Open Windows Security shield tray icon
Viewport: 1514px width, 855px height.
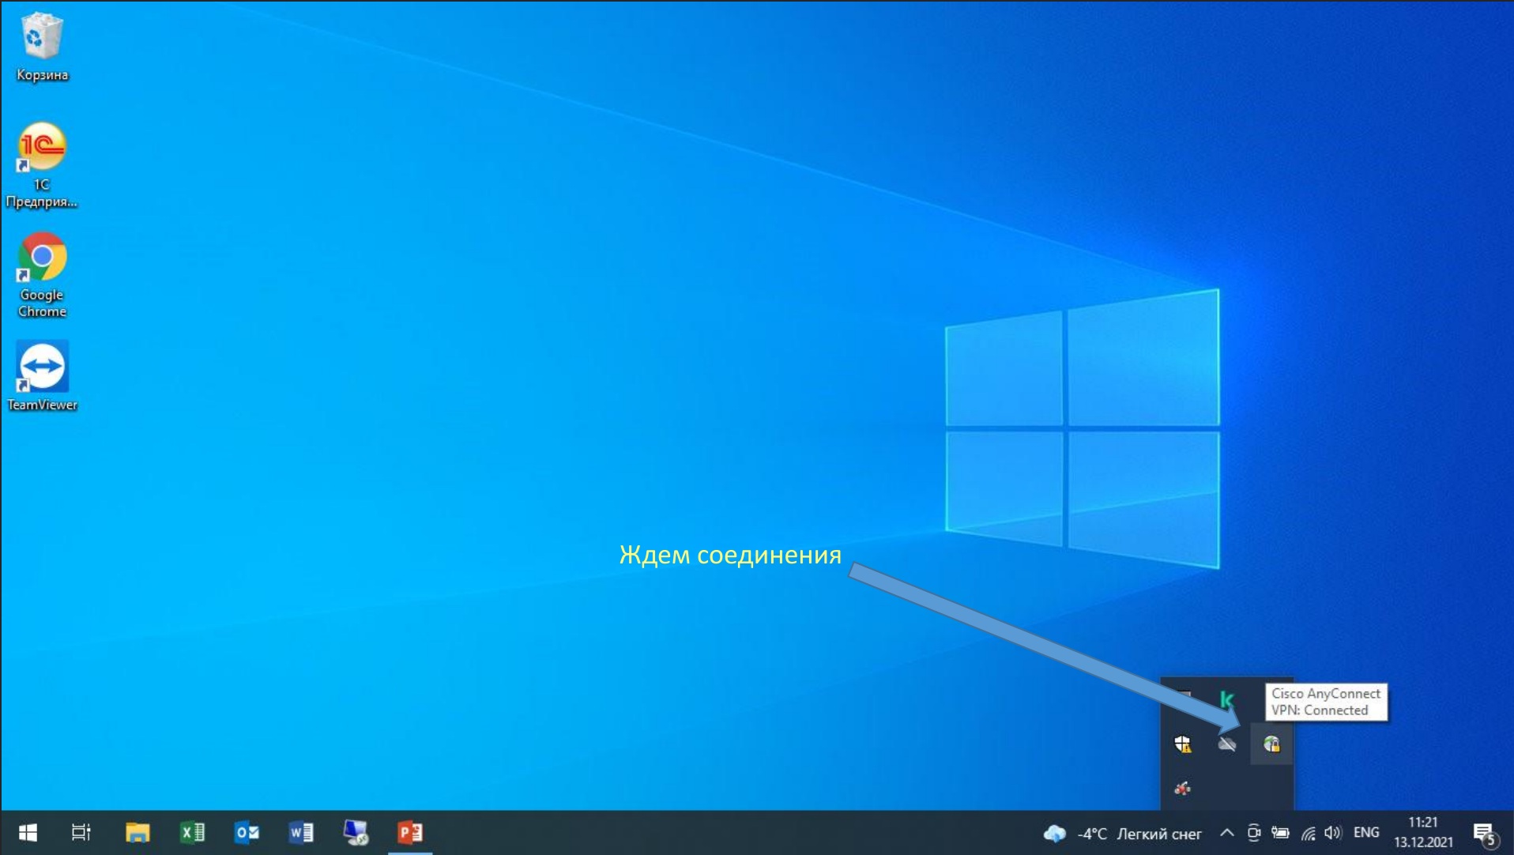1182,744
